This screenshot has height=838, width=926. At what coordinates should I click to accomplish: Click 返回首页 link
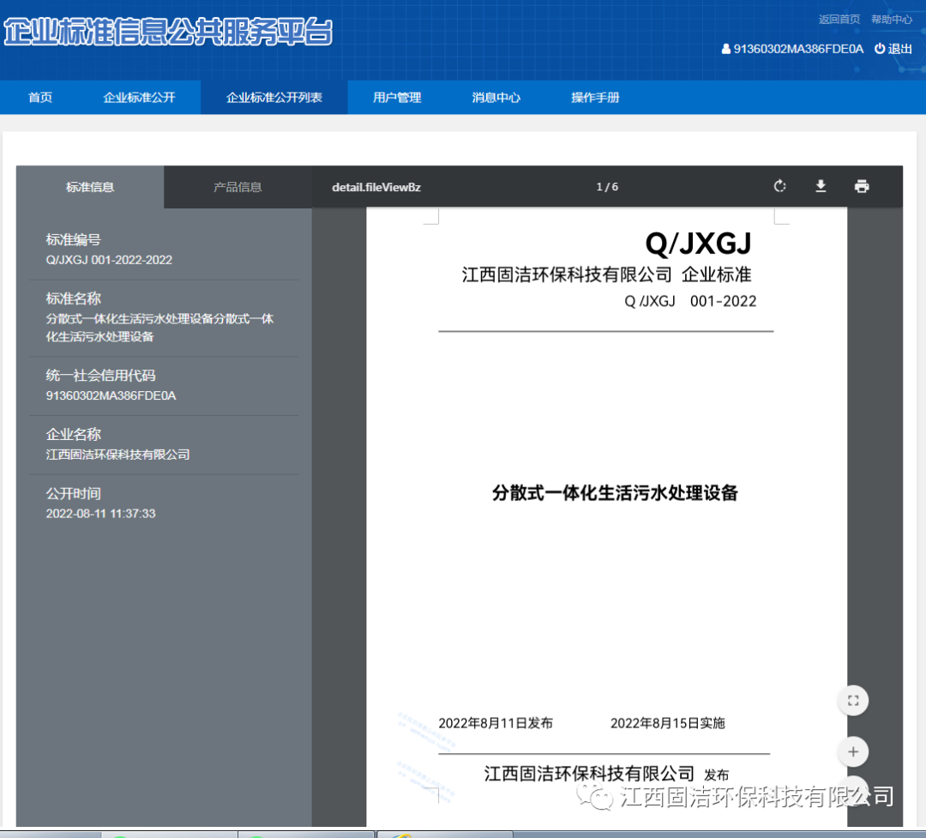(x=839, y=20)
